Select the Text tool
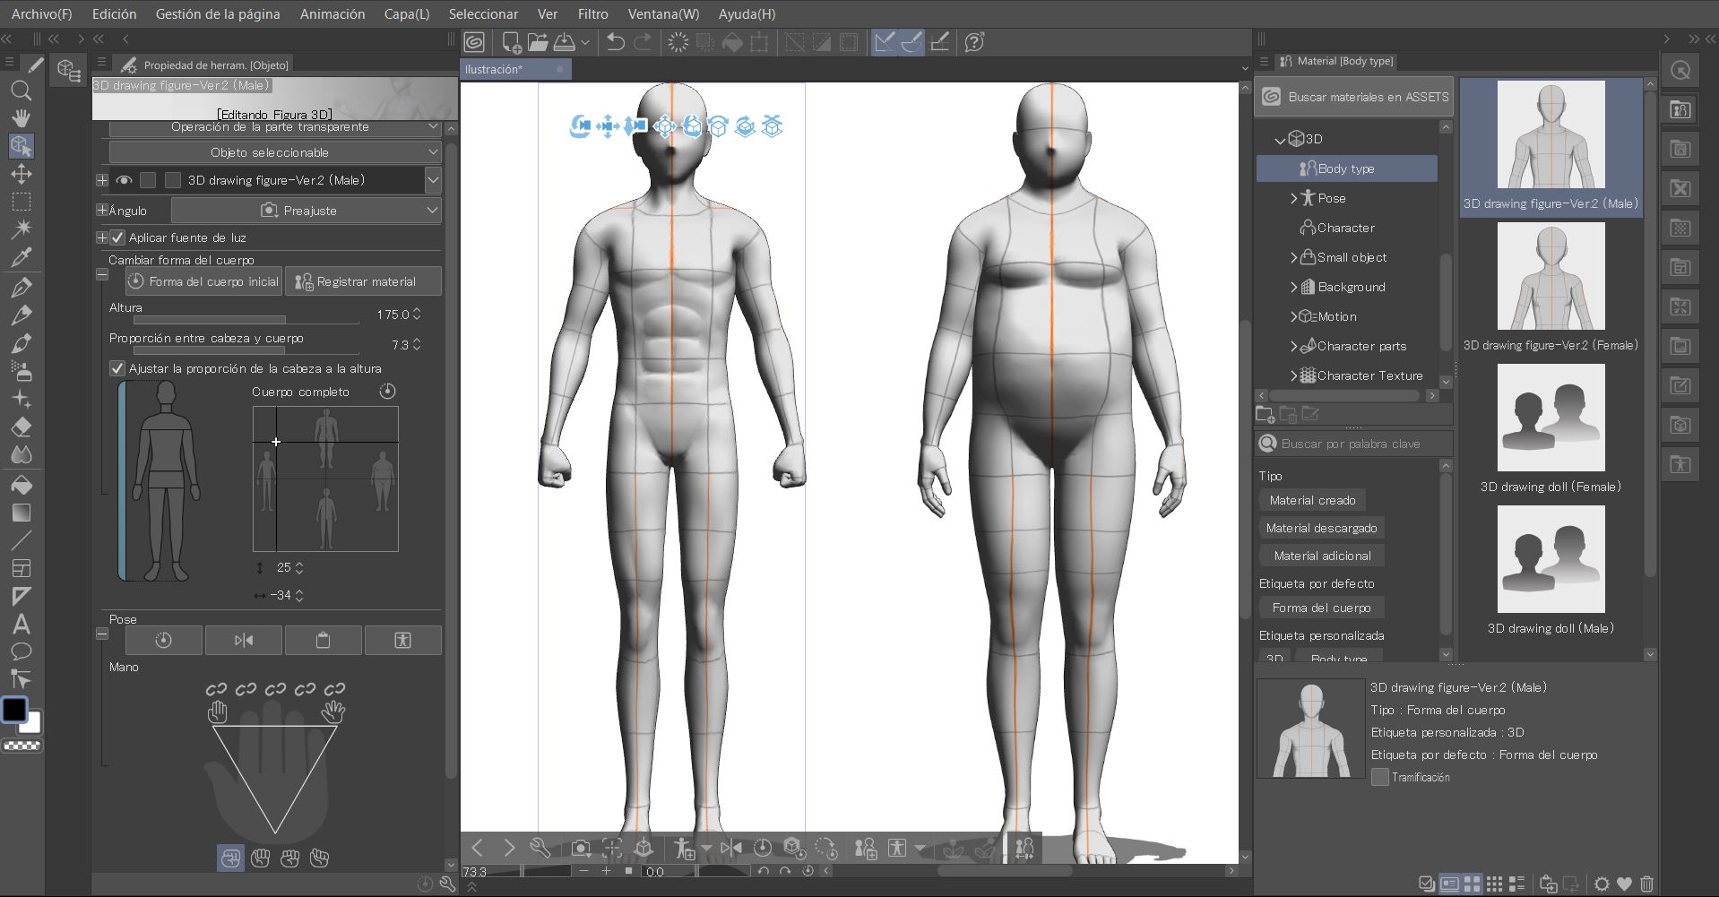This screenshot has width=1719, height=897. point(21,625)
